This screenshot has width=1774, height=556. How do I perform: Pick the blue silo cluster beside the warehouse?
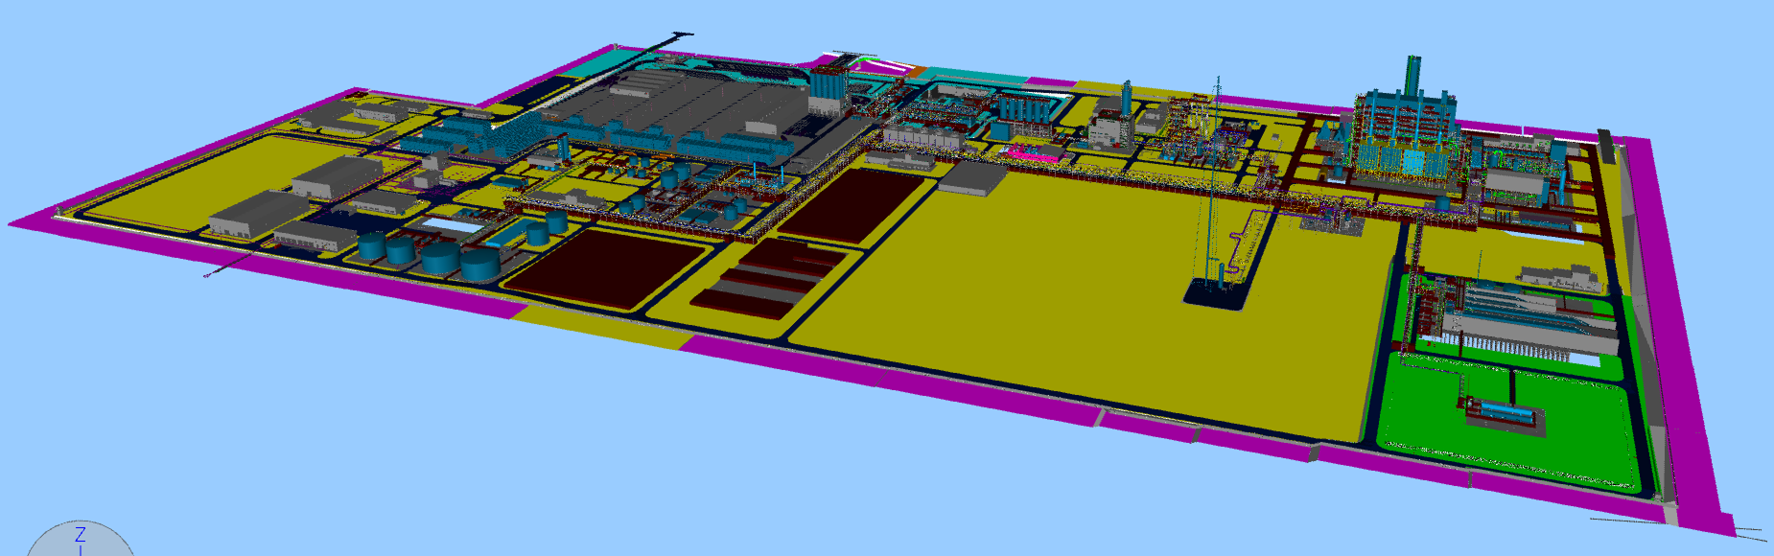coord(826,91)
